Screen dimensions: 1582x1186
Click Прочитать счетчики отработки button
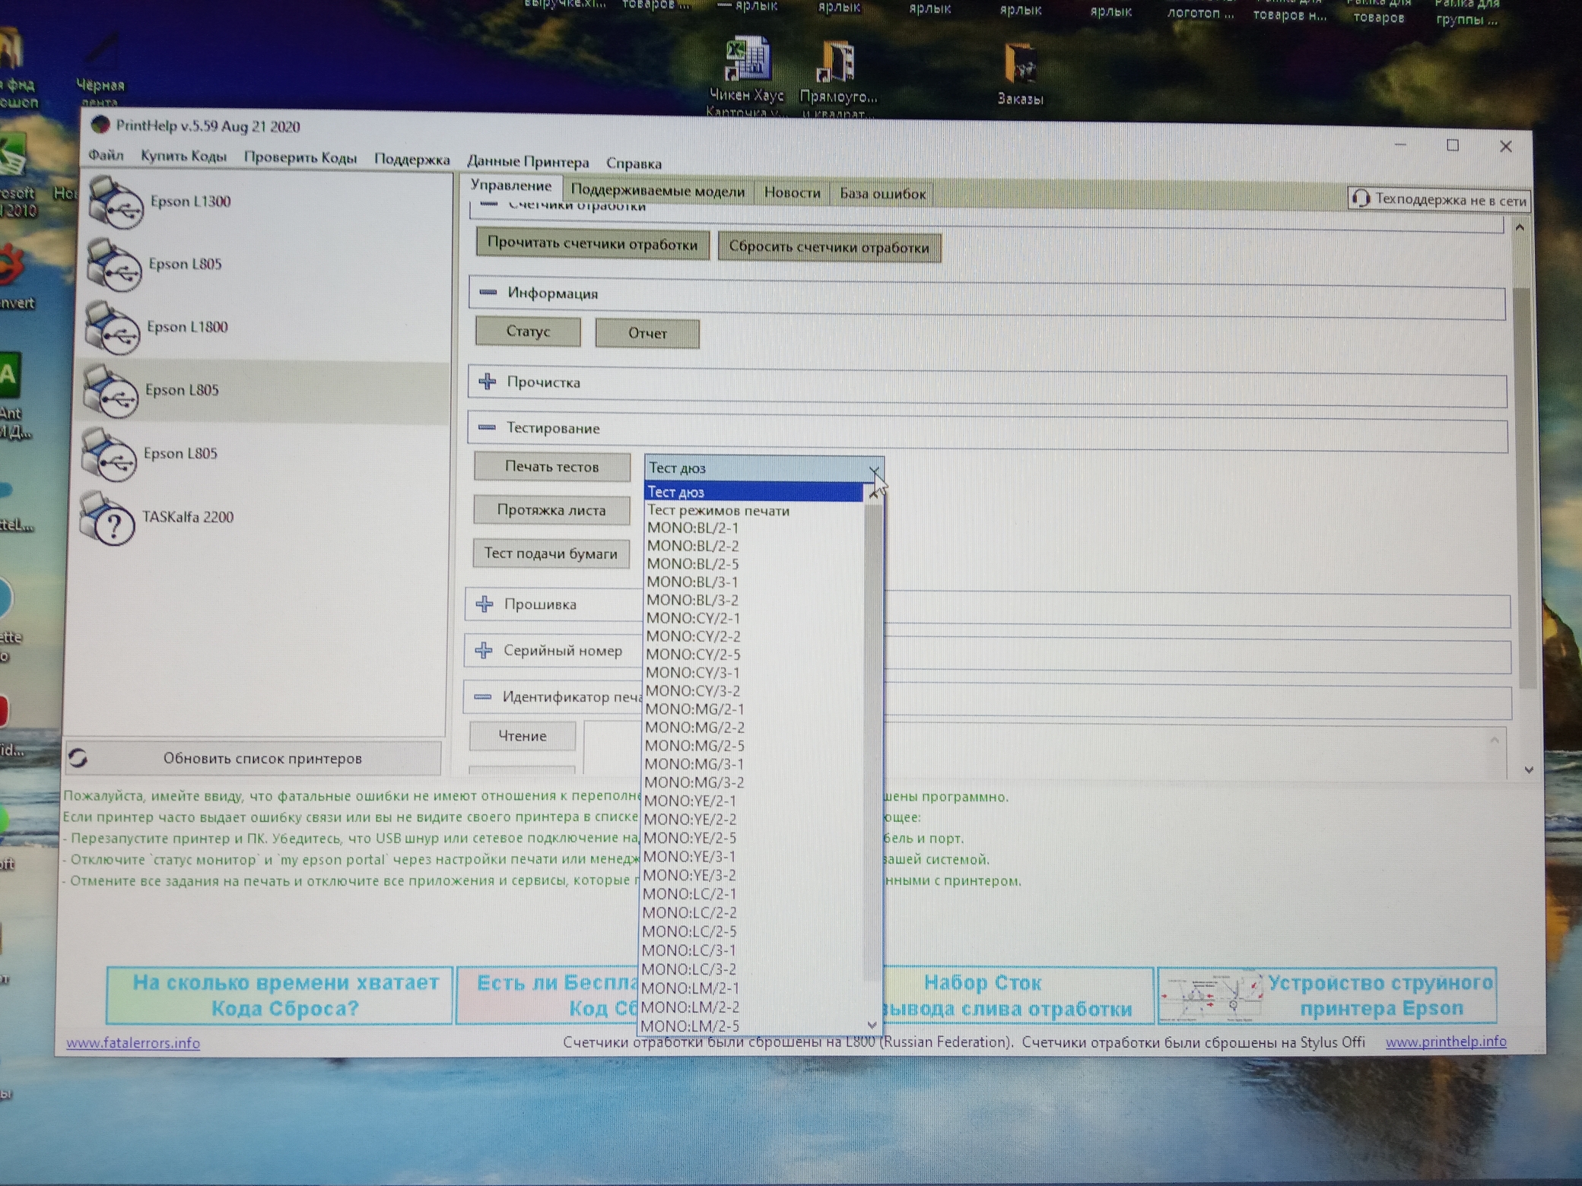[592, 244]
